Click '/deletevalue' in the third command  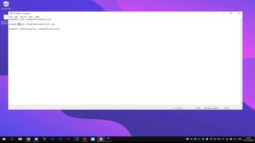click(x=28, y=29)
